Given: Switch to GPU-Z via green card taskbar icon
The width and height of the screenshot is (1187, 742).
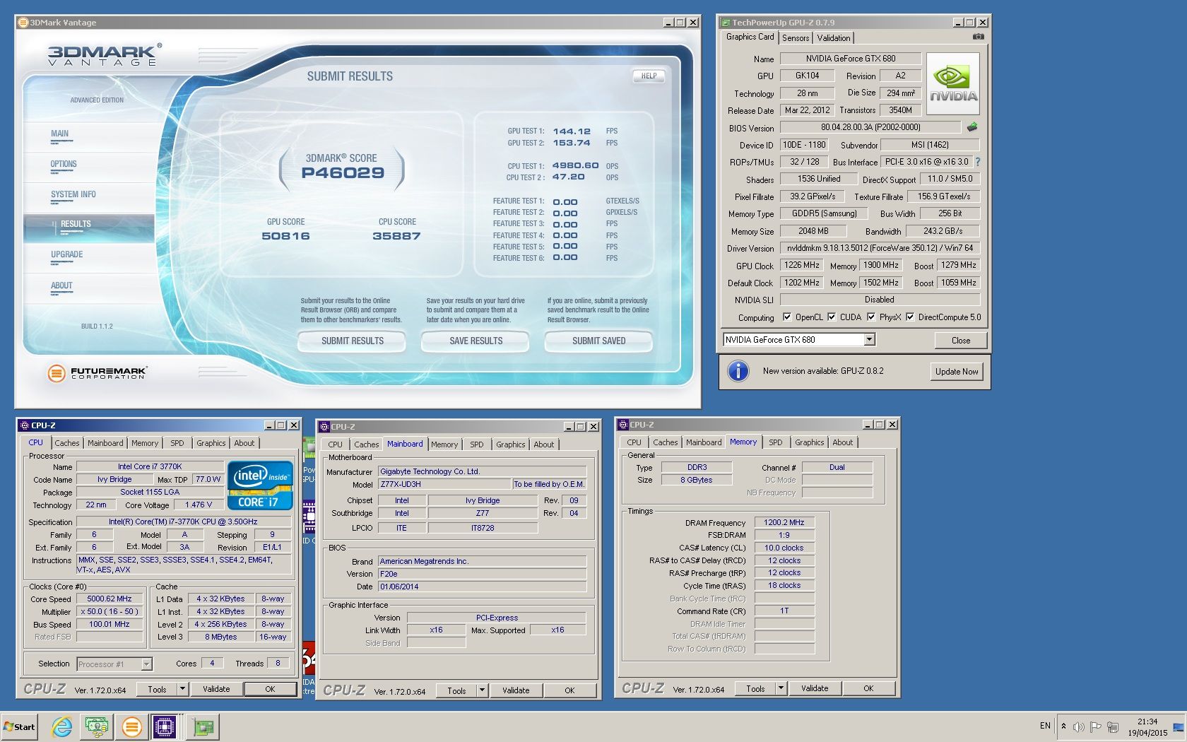Looking at the screenshot, I should [x=203, y=726].
